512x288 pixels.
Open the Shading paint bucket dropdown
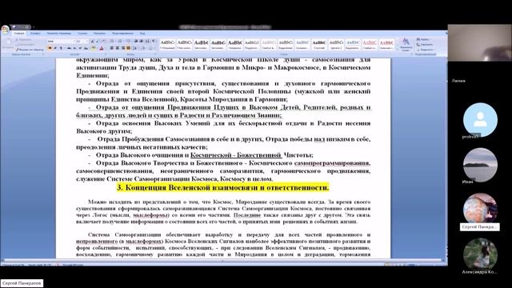[x=144, y=48]
